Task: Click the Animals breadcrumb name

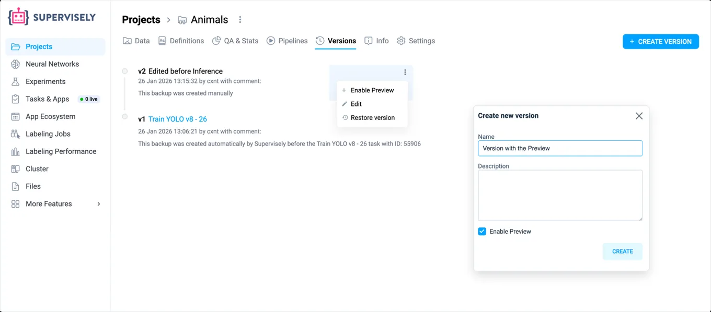Action: [210, 20]
